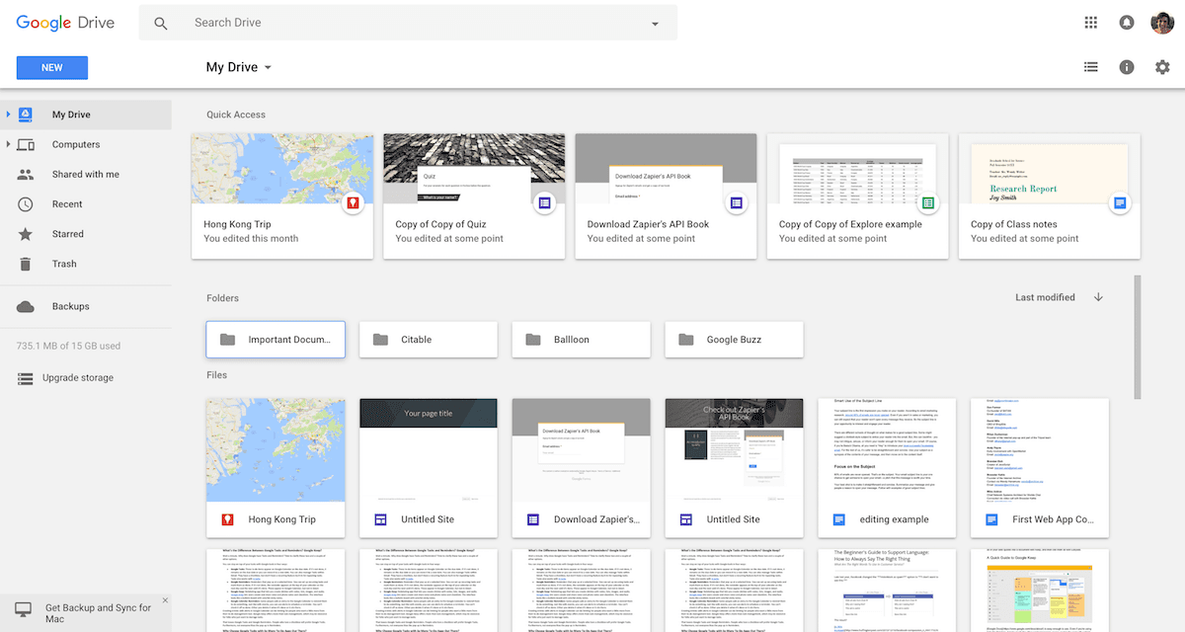1185x632 pixels.
Task: Click the search magnifier icon
Action: (x=161, y=23)
